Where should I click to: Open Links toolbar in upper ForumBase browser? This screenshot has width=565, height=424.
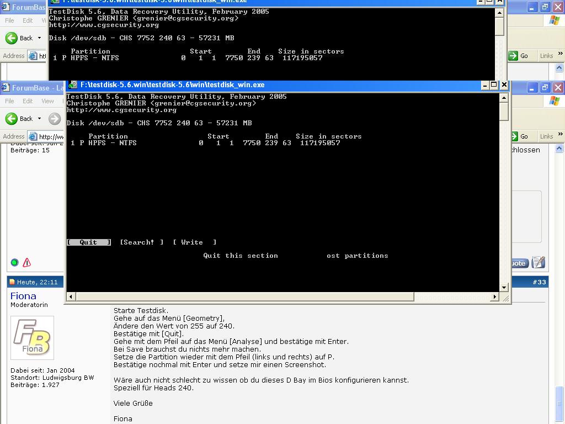point(546,56)
